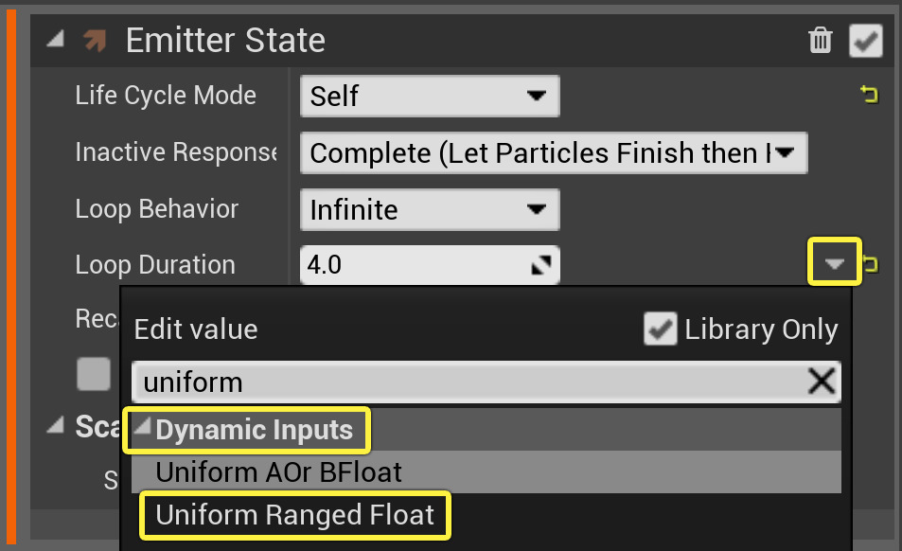Image resolution: width=902 pixels, height=551 pixels.
Task: Uncheck the Library Only option
Action: (x=659, y=329)
